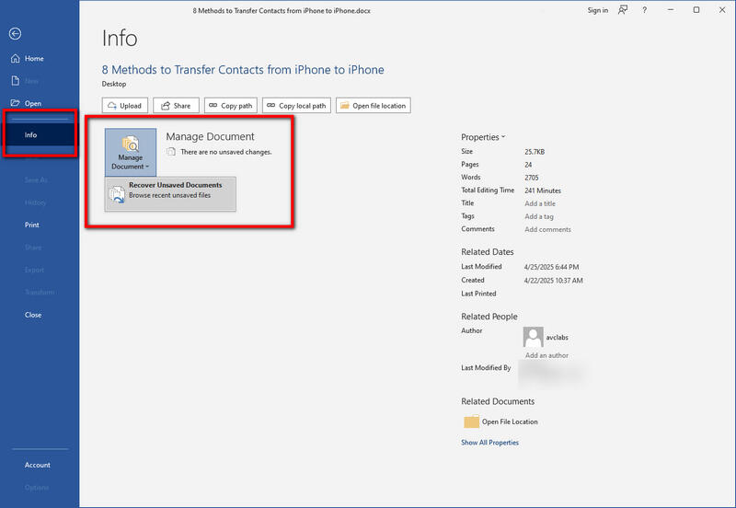Click the Copy local path button
The image size is (736, 508).
click(x=296, y=106)
